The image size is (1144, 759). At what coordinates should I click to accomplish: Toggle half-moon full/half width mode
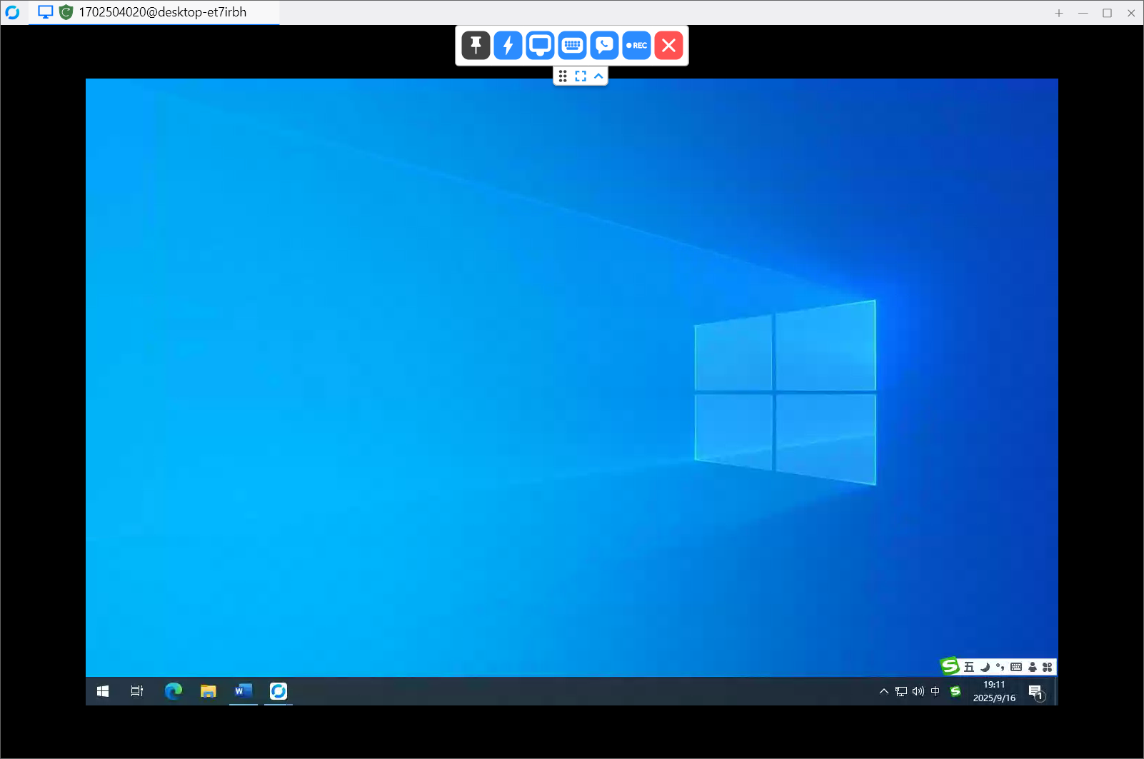click(x=985, y=667)
